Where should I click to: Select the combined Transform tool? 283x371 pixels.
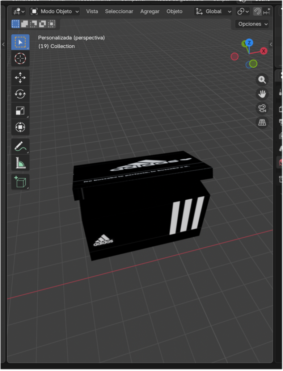tap(20, 127)
